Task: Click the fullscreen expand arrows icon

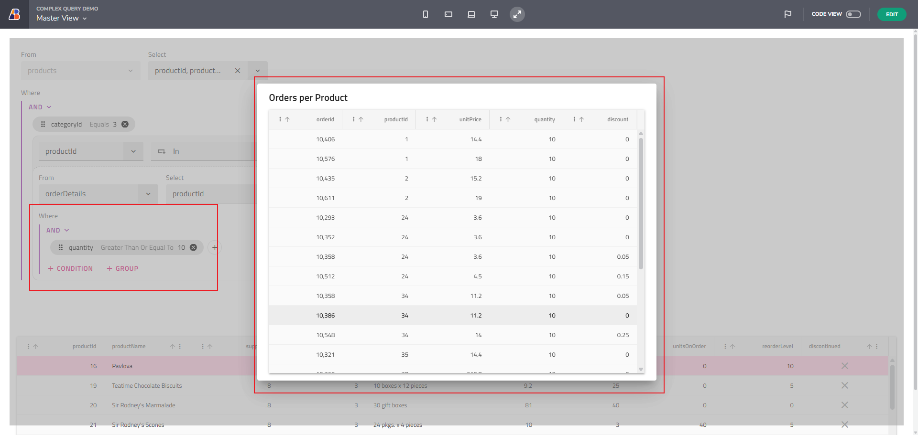Action: [x=517, y=14]
